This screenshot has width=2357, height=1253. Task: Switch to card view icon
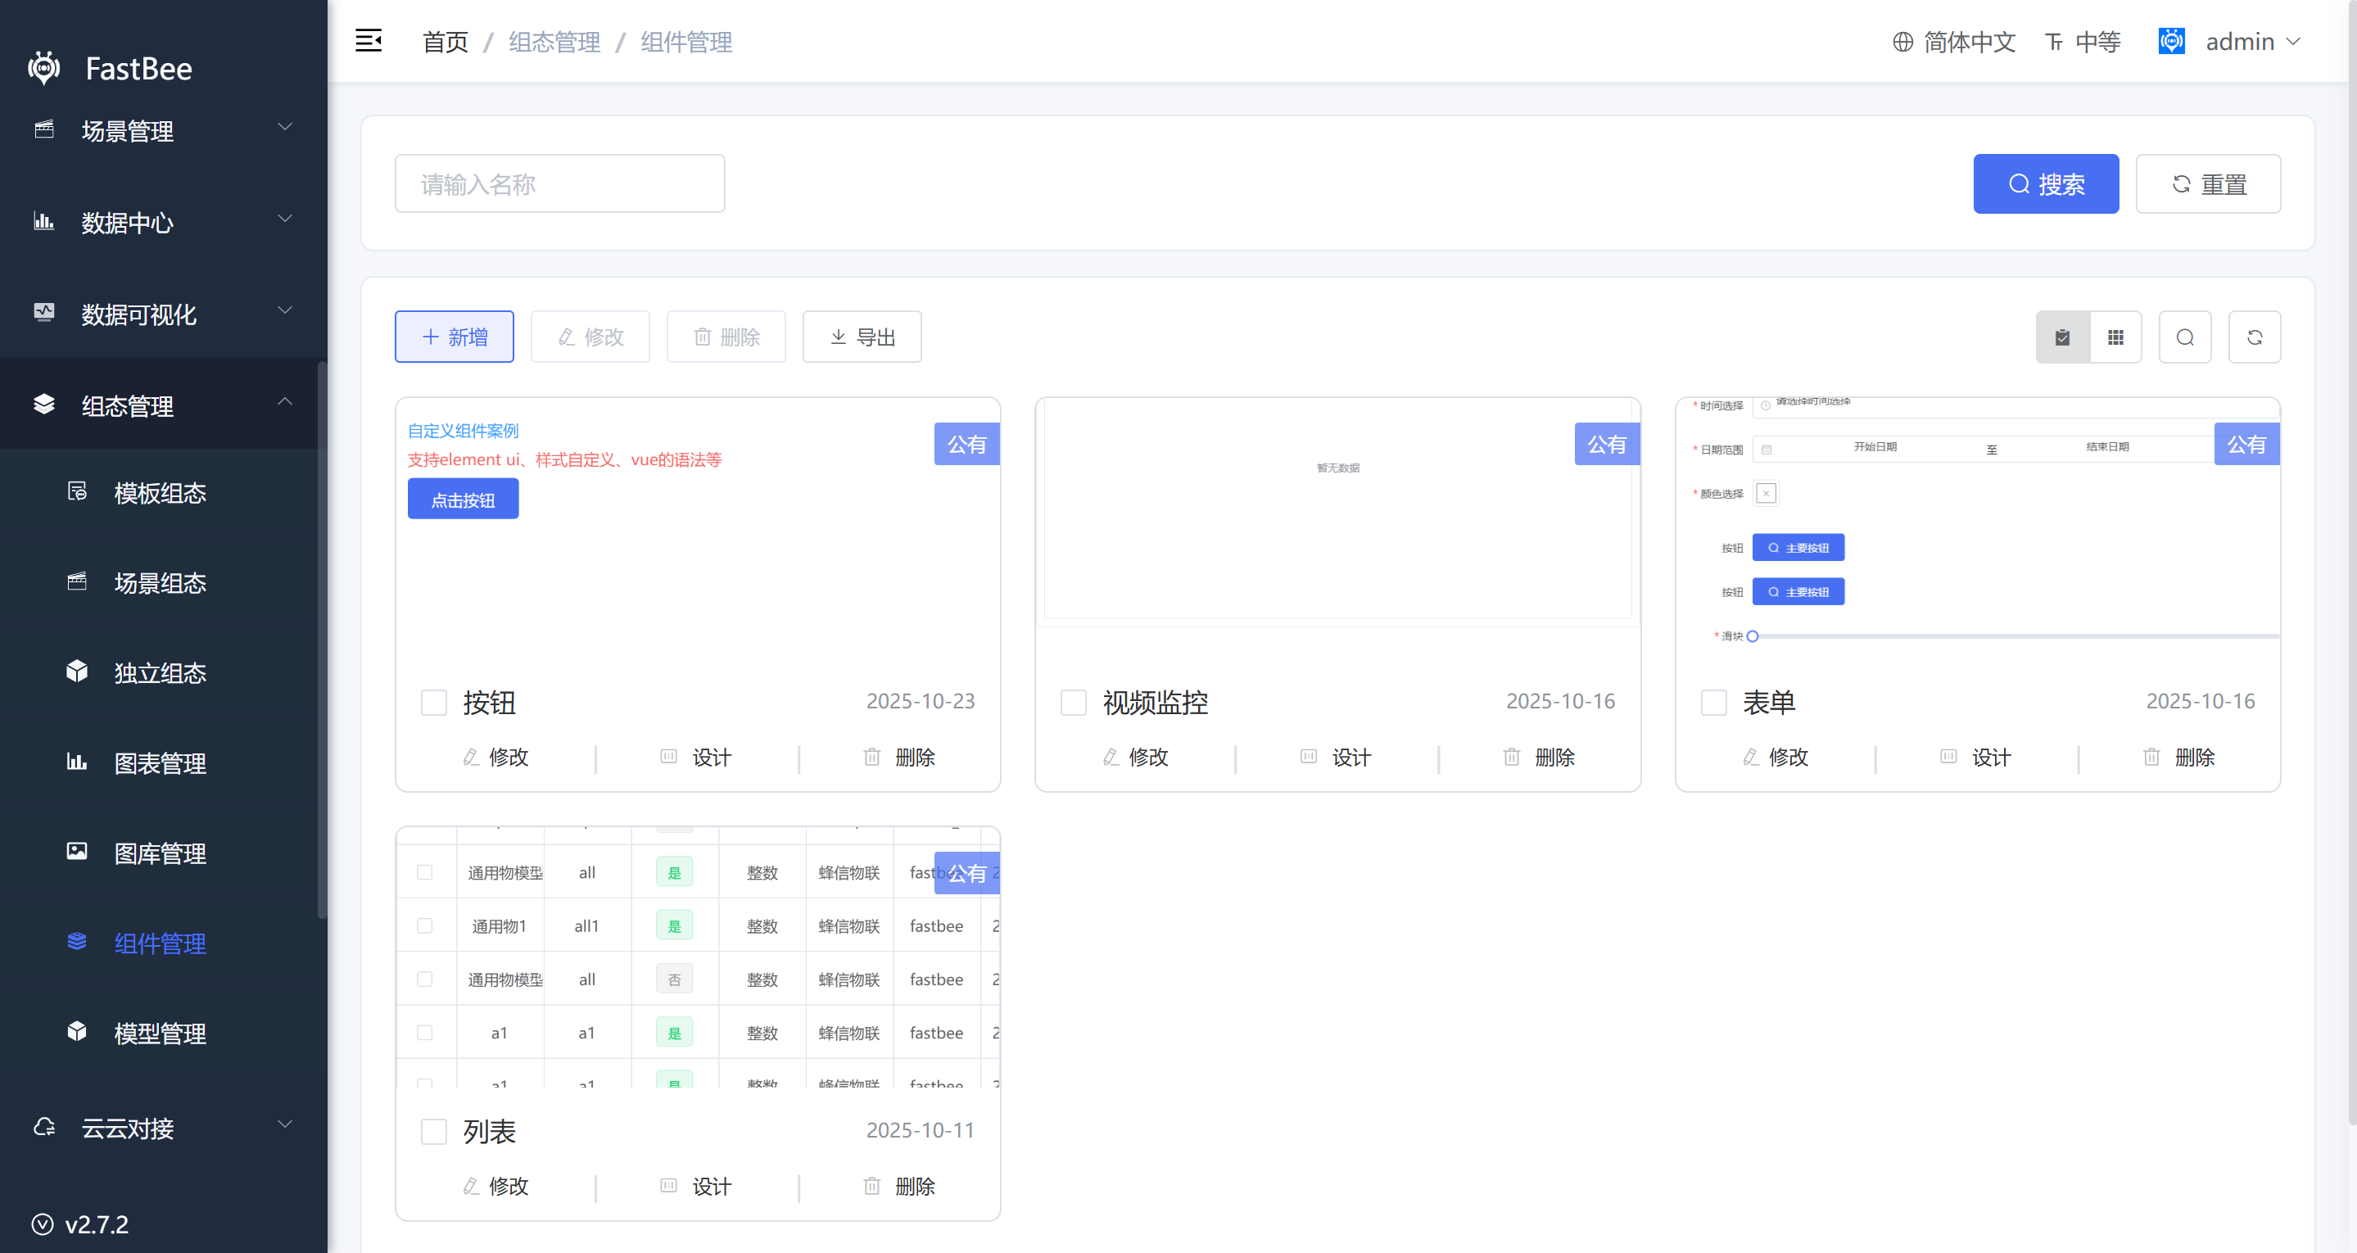click(x=2061, y=337)
